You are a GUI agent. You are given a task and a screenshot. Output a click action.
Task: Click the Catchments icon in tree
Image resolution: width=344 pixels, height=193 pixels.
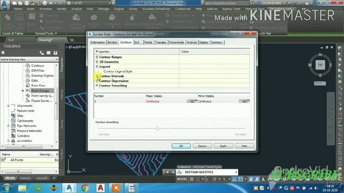click(x=13, y=121)
